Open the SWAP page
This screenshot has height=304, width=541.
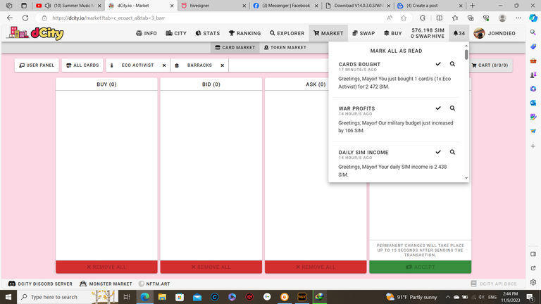coord(363,34)
